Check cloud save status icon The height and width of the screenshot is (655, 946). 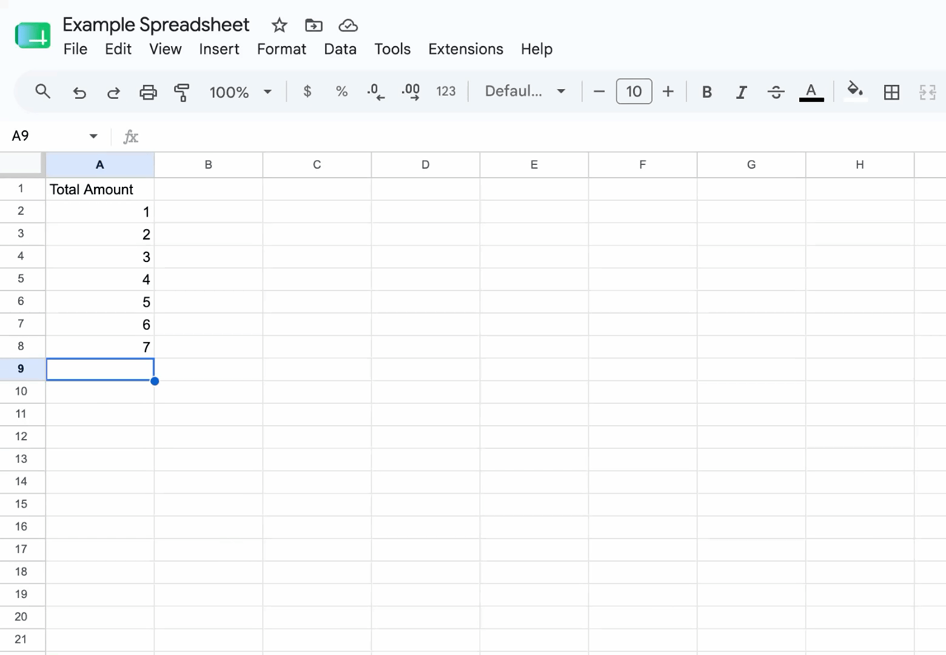coord(348,25)
